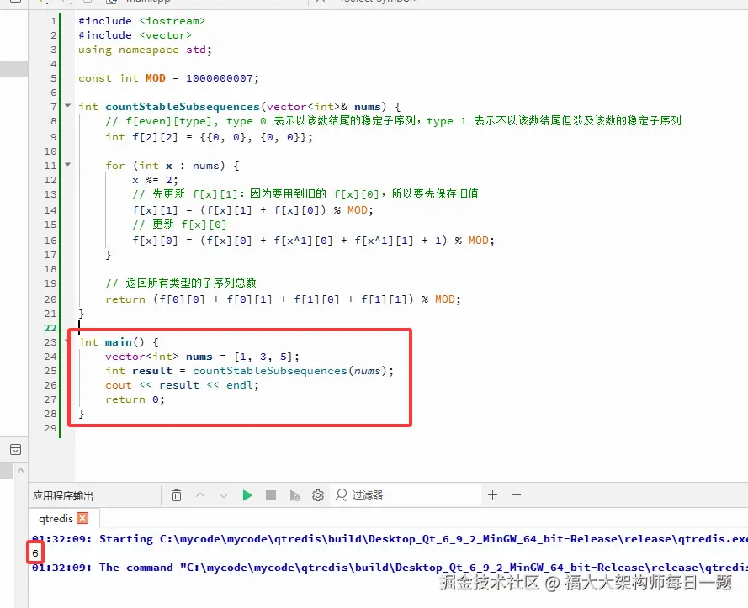Collapse the main function at line 23
The width and height of the screenshot is (748, 608).
click(66, 341)
